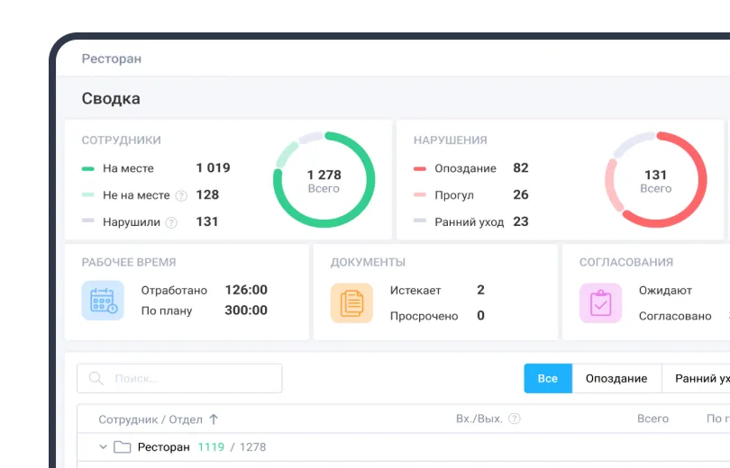This screenshot has height=468, width=730.
Task: Collapse the Ресторан tree row chevron
Action: (104, 447)
